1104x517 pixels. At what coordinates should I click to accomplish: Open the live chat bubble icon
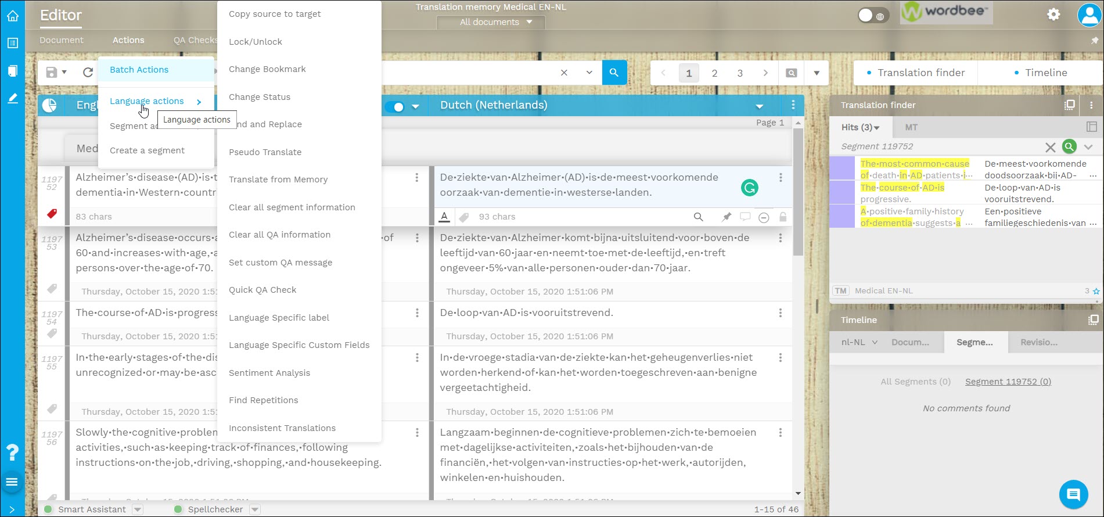coord(1073,494)
